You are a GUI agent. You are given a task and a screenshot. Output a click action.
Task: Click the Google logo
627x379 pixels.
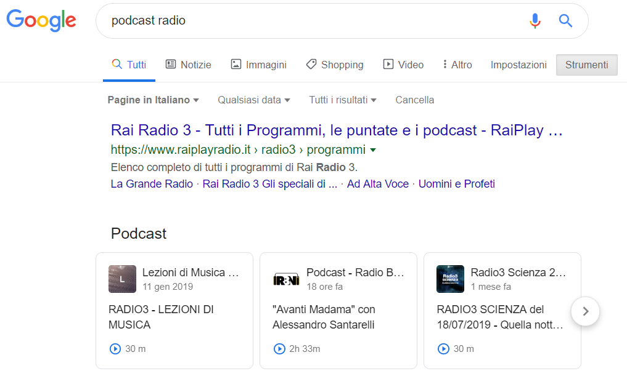[41, 20]
